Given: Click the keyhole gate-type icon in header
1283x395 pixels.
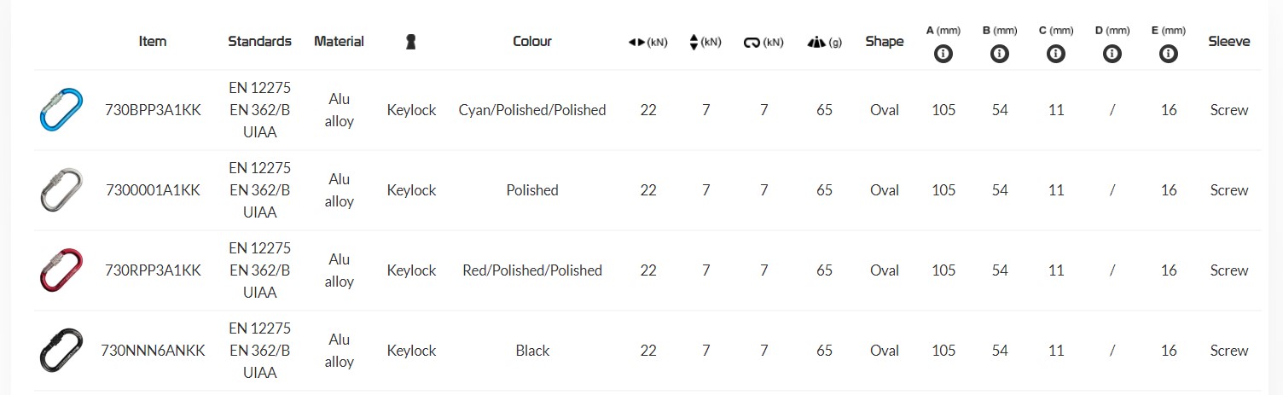Looking at the screenshot, I should click(411, 42).
